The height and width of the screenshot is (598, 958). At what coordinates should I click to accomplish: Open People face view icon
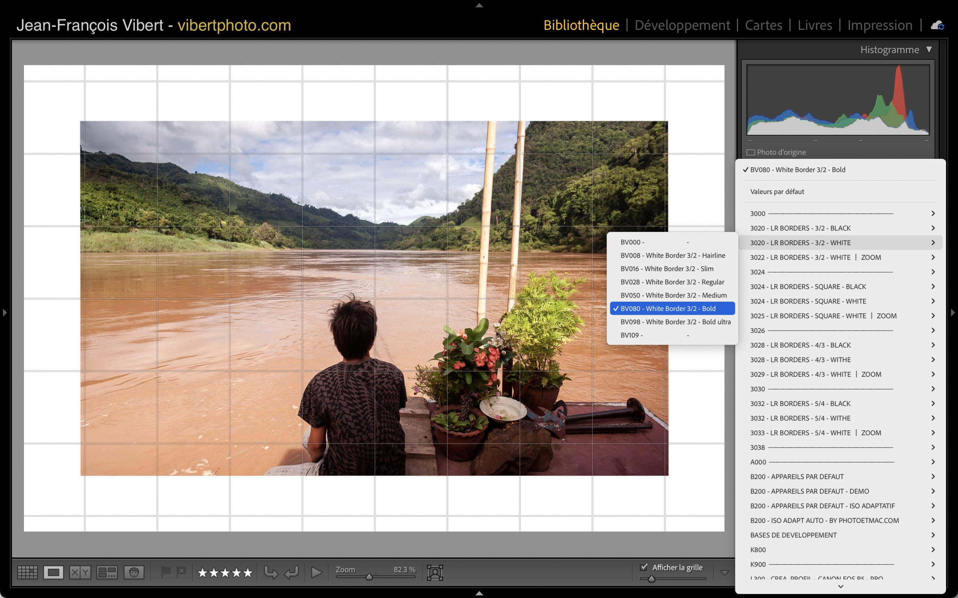coord(134,572)
